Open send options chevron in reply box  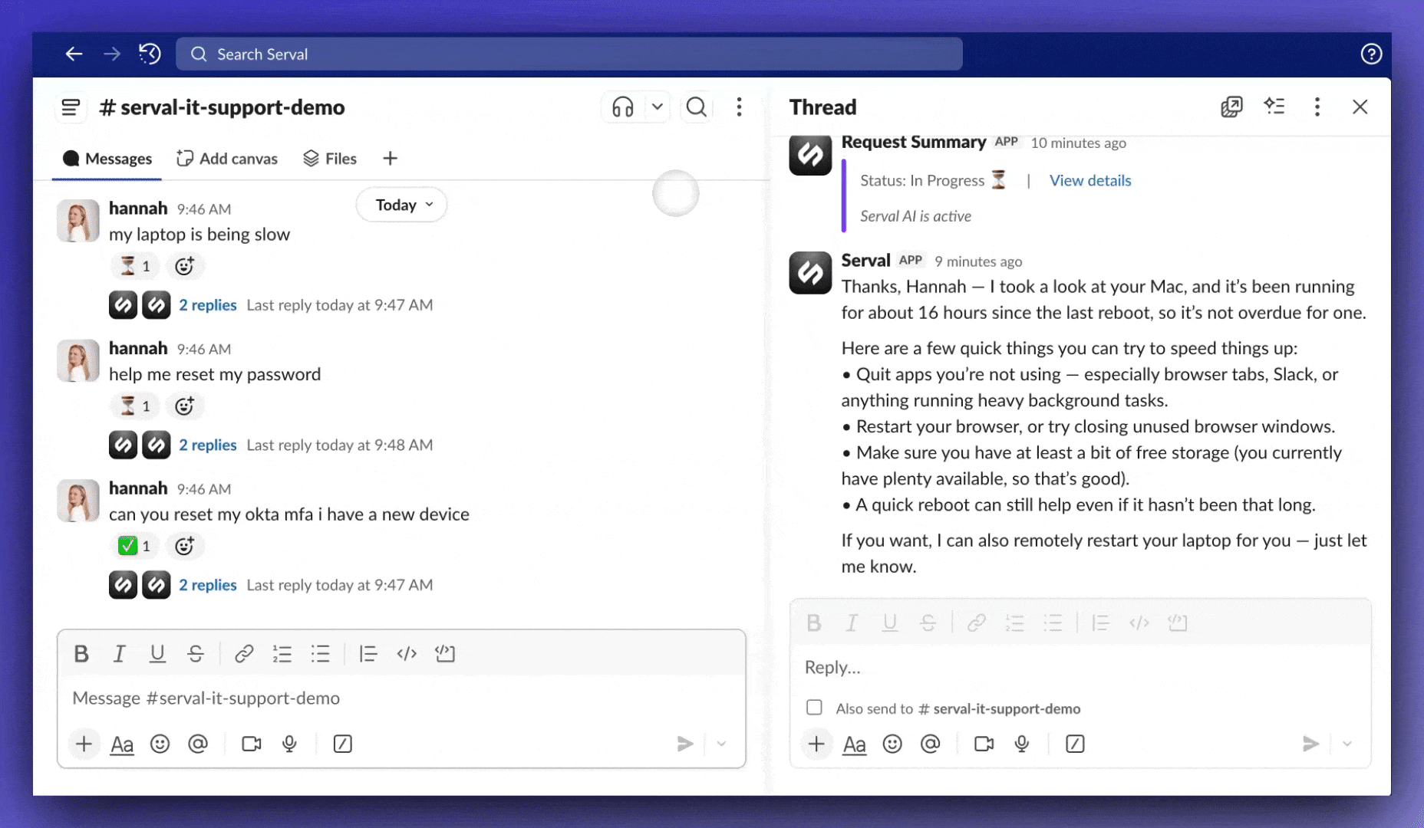1347,744
